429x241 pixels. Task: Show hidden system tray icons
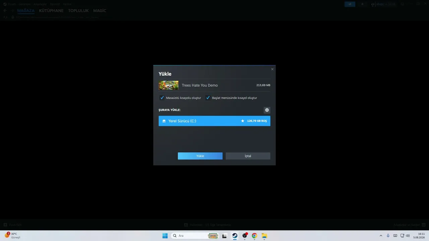click(381, 236)
